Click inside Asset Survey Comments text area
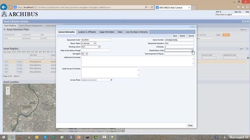 click(111, 73)
